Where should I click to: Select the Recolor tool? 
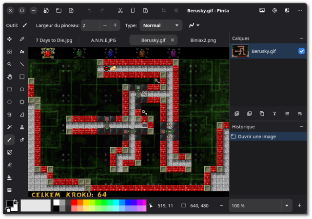point(22,140)
